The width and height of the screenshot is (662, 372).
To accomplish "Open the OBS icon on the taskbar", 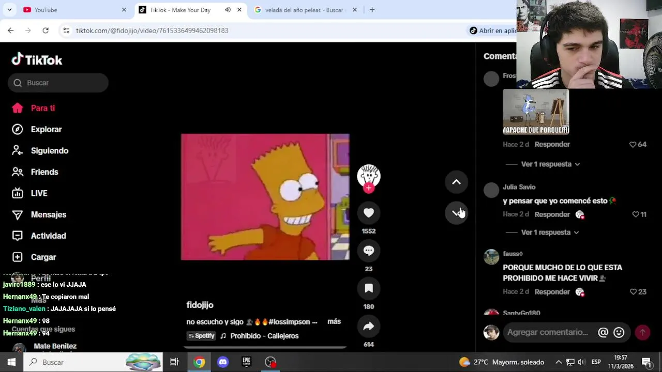I will tap(270, 362).
